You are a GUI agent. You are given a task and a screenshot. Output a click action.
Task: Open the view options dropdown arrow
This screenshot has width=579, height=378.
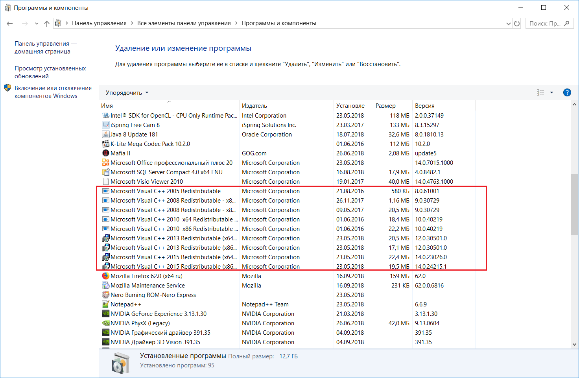click(551, 92)
